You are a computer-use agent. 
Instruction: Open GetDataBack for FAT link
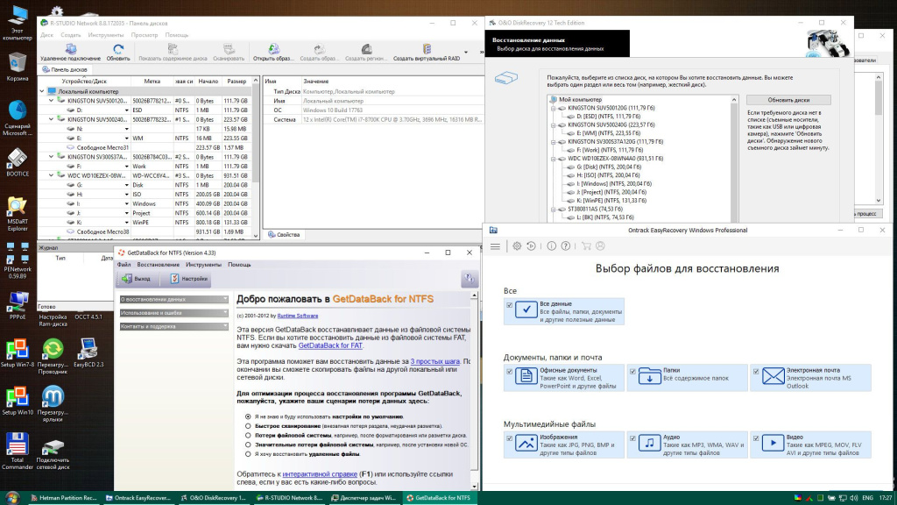[x=330, y=345]
